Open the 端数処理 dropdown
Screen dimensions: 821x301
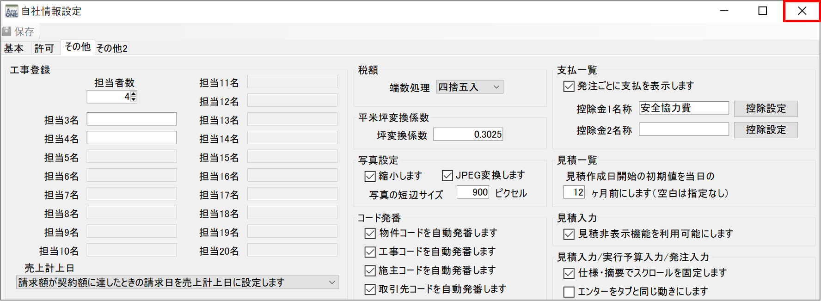click(470, 87)
